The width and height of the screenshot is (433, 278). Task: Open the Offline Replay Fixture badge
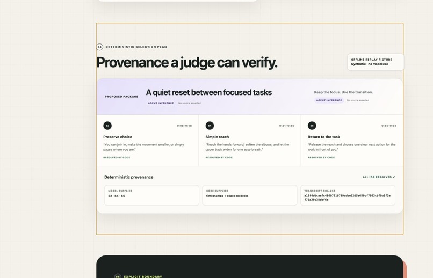(x=376, y=62)
